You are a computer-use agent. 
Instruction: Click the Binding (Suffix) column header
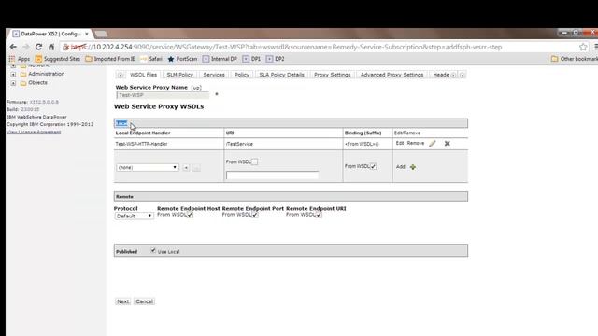point(363,133)
